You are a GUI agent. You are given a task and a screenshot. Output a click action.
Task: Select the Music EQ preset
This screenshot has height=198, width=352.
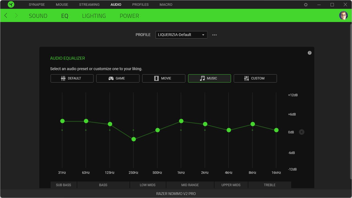(x=209, y=78)
